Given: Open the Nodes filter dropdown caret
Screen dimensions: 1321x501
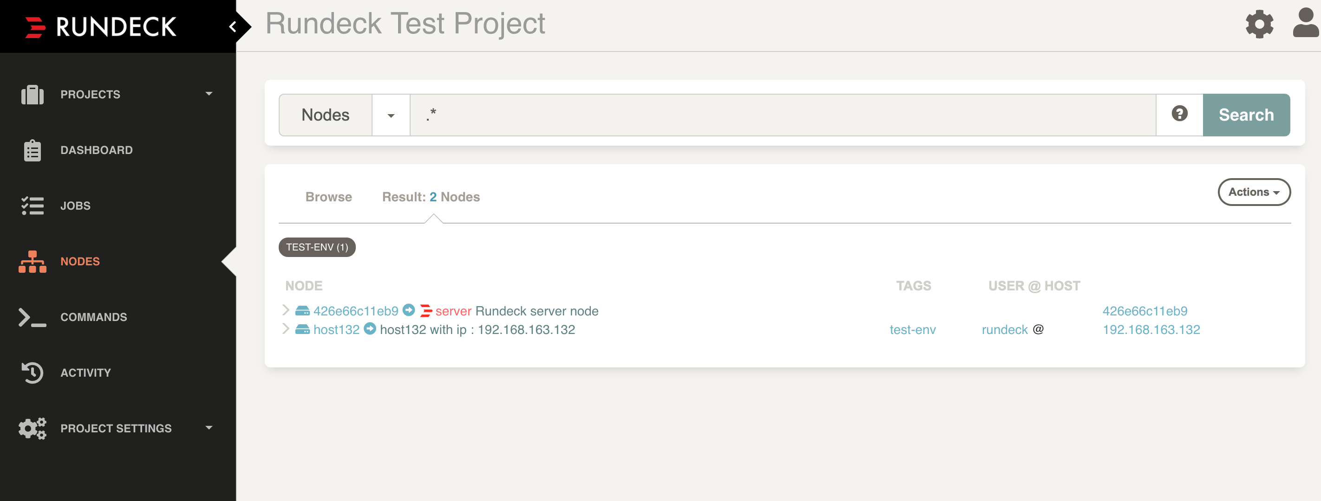Looking at the screenshot, I should click(391, 115).
